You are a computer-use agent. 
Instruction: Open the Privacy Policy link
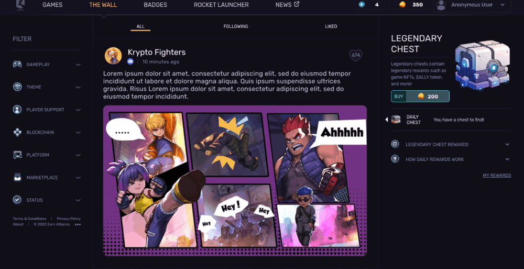coord(69,219)
